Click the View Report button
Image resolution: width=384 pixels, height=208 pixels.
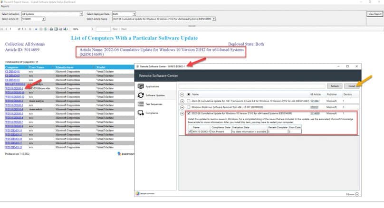point(375,14)
